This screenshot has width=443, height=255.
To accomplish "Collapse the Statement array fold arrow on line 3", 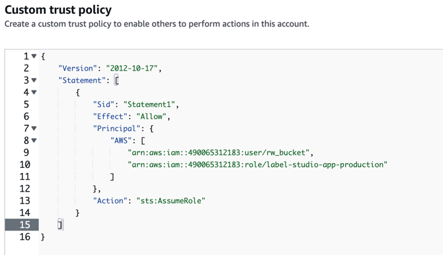I will (34, 80).
